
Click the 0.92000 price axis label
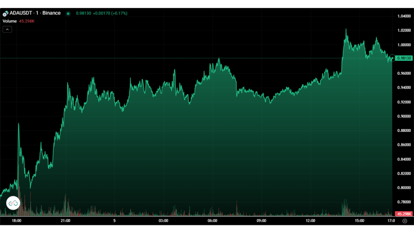(404, 102)
